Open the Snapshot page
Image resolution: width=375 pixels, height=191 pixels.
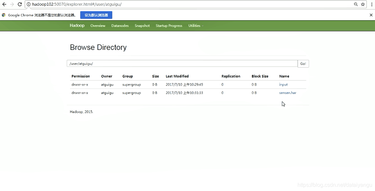tap(142, 26)
